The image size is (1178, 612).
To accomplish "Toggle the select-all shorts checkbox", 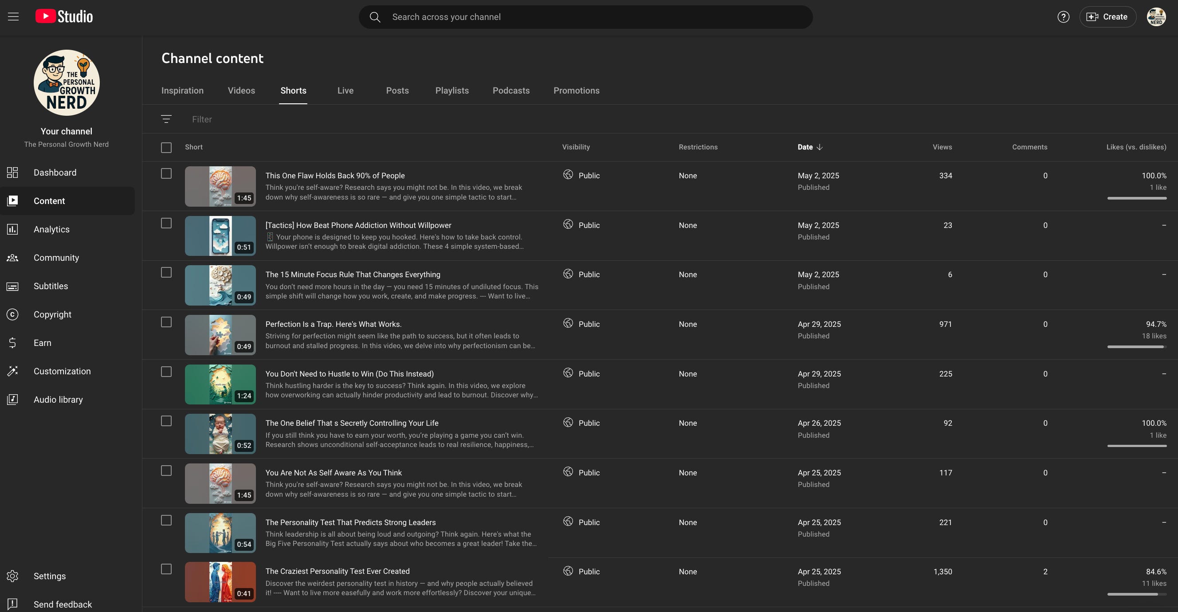I will point(166,147).
